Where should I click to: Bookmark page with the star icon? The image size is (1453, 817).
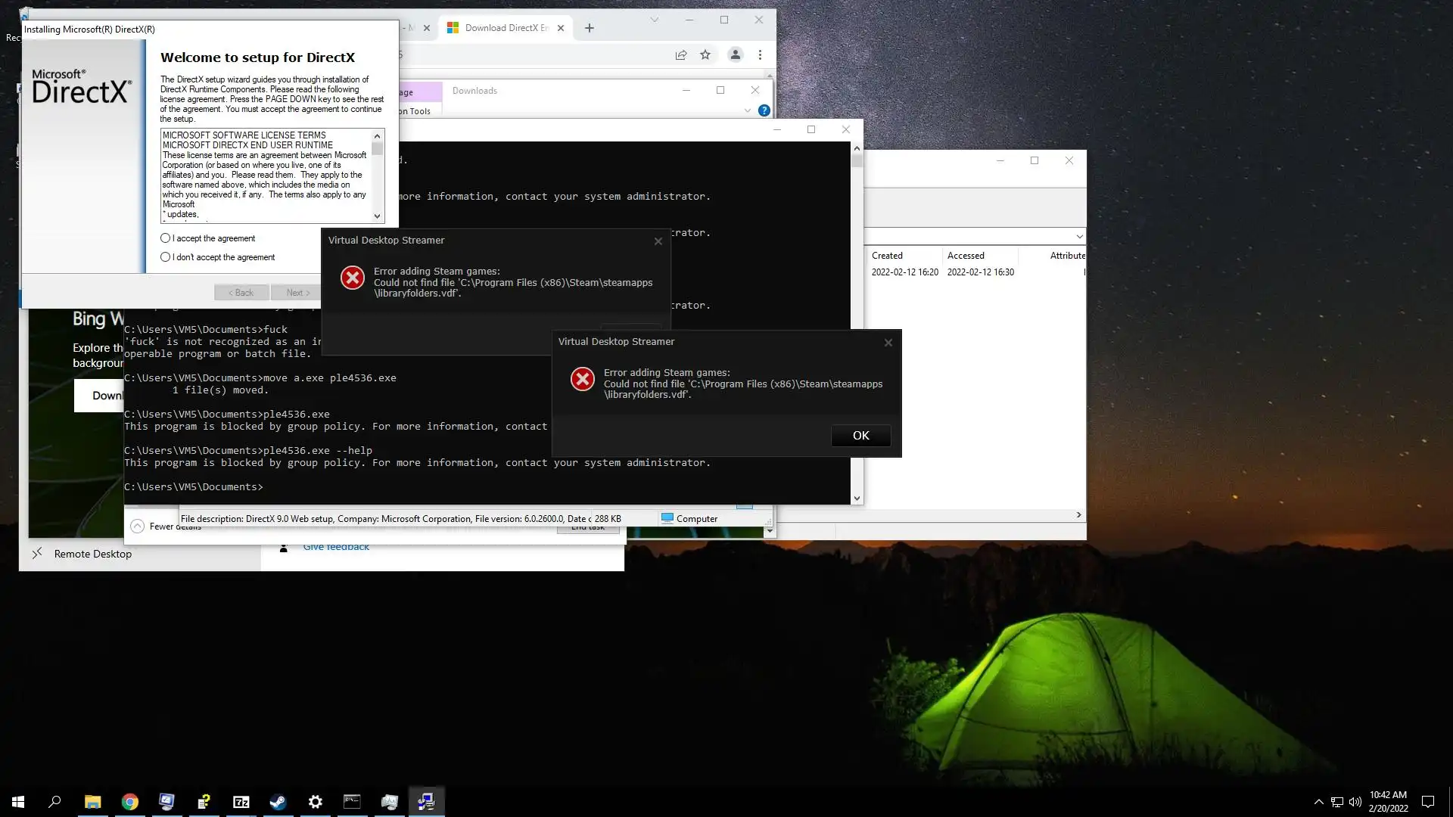(x=705, y=54)
